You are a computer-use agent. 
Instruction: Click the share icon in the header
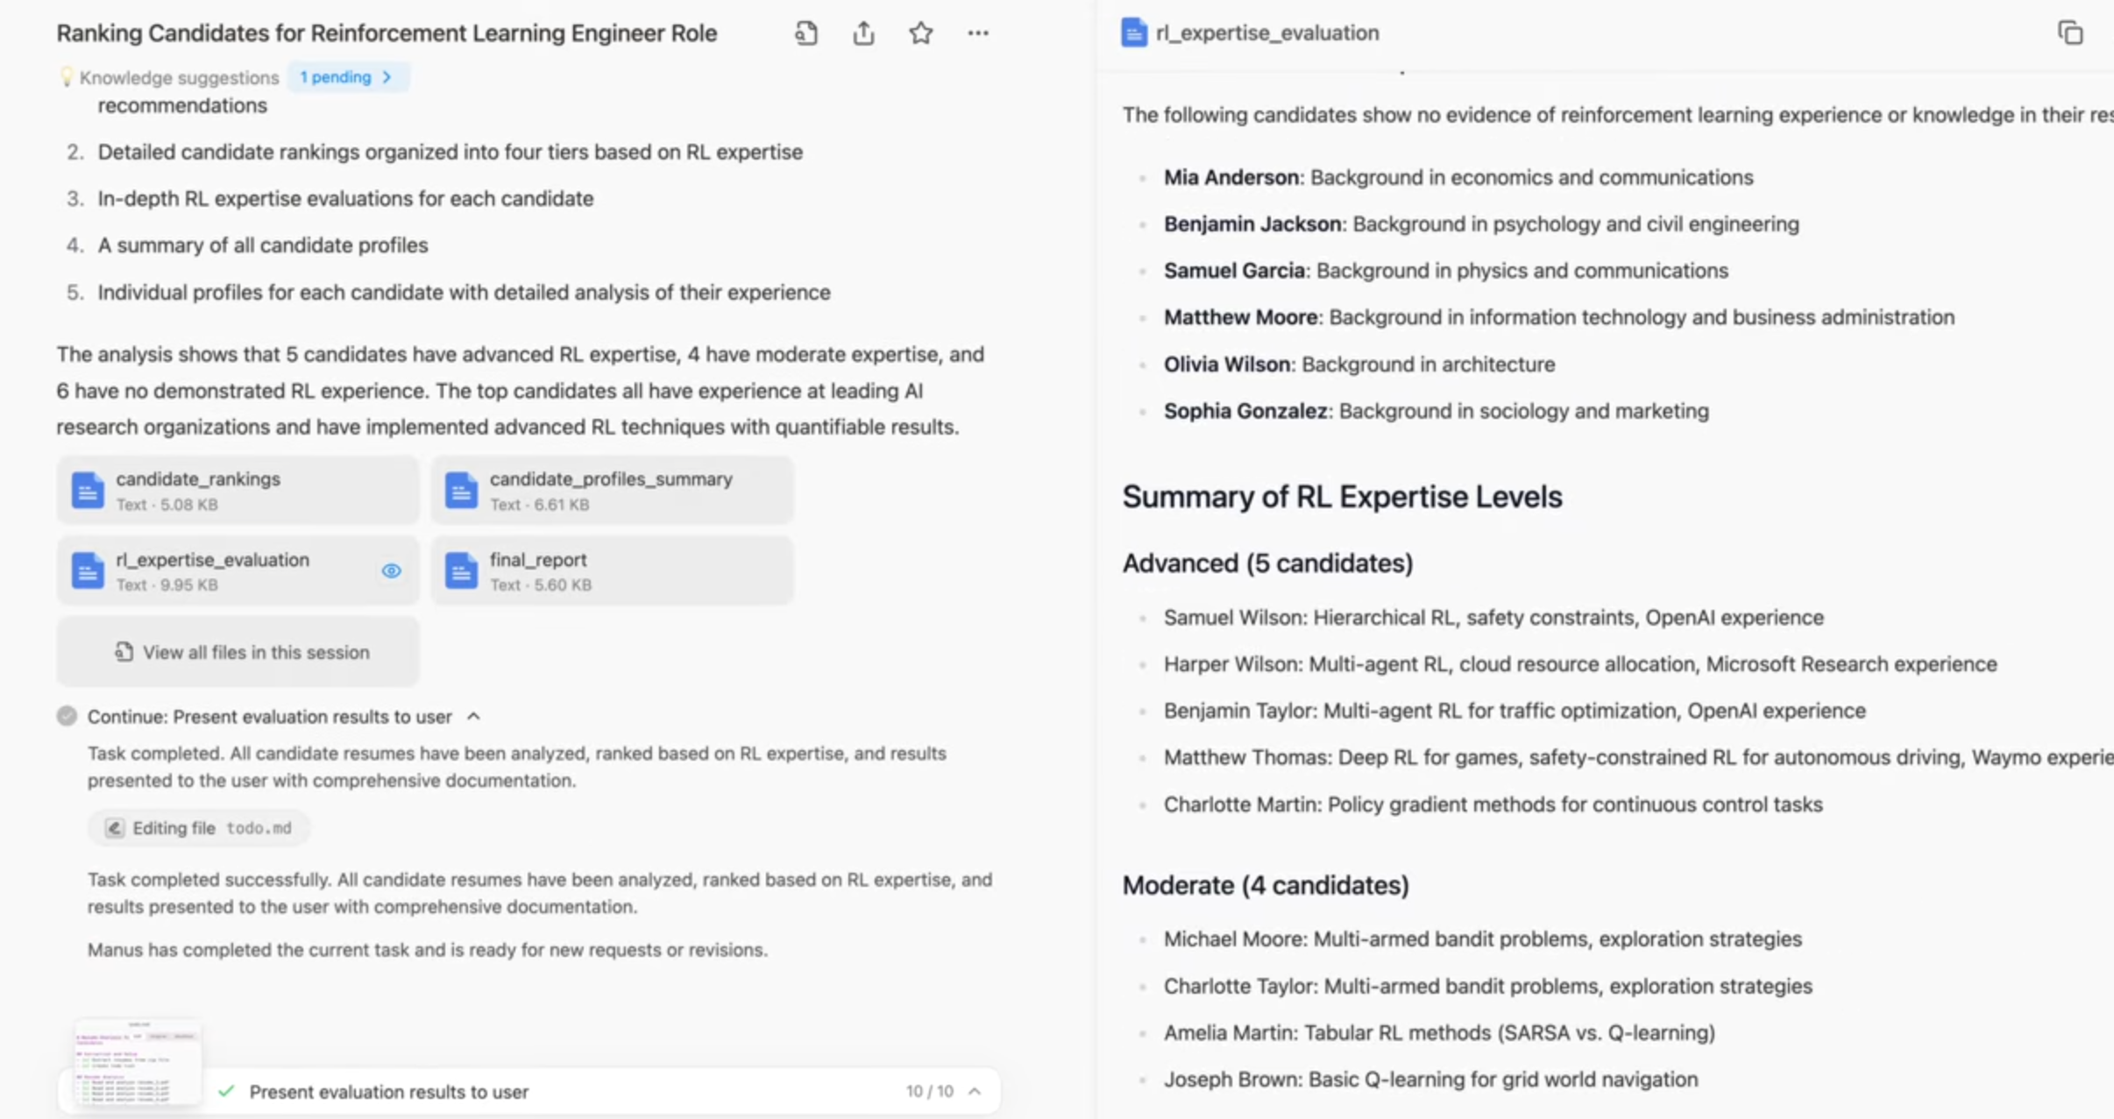[863, 33]
